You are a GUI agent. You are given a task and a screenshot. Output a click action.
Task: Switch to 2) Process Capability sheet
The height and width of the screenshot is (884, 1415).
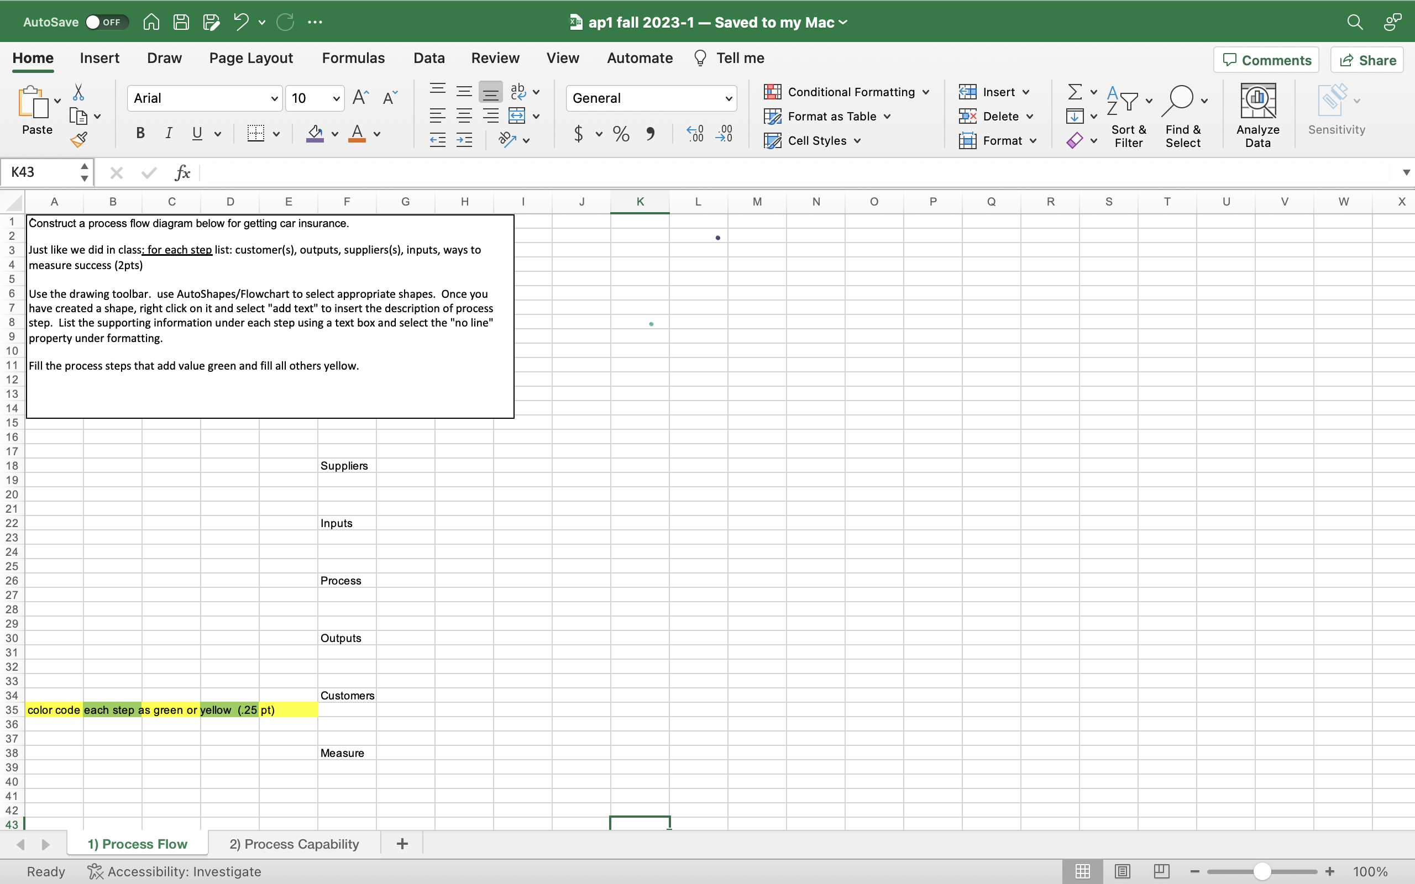pos(294,844)
